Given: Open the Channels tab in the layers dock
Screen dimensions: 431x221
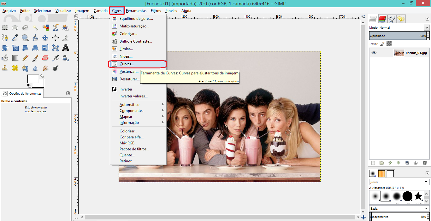Looking at the screenshot, I should pyautogui.click(x=382, y=19).
